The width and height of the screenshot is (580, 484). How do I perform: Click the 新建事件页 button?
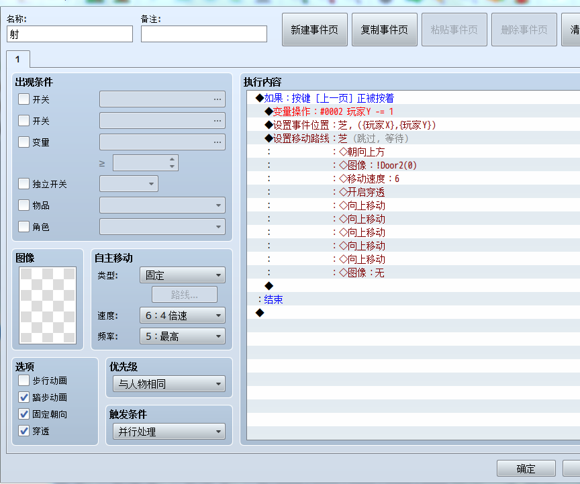coord(315,30)
